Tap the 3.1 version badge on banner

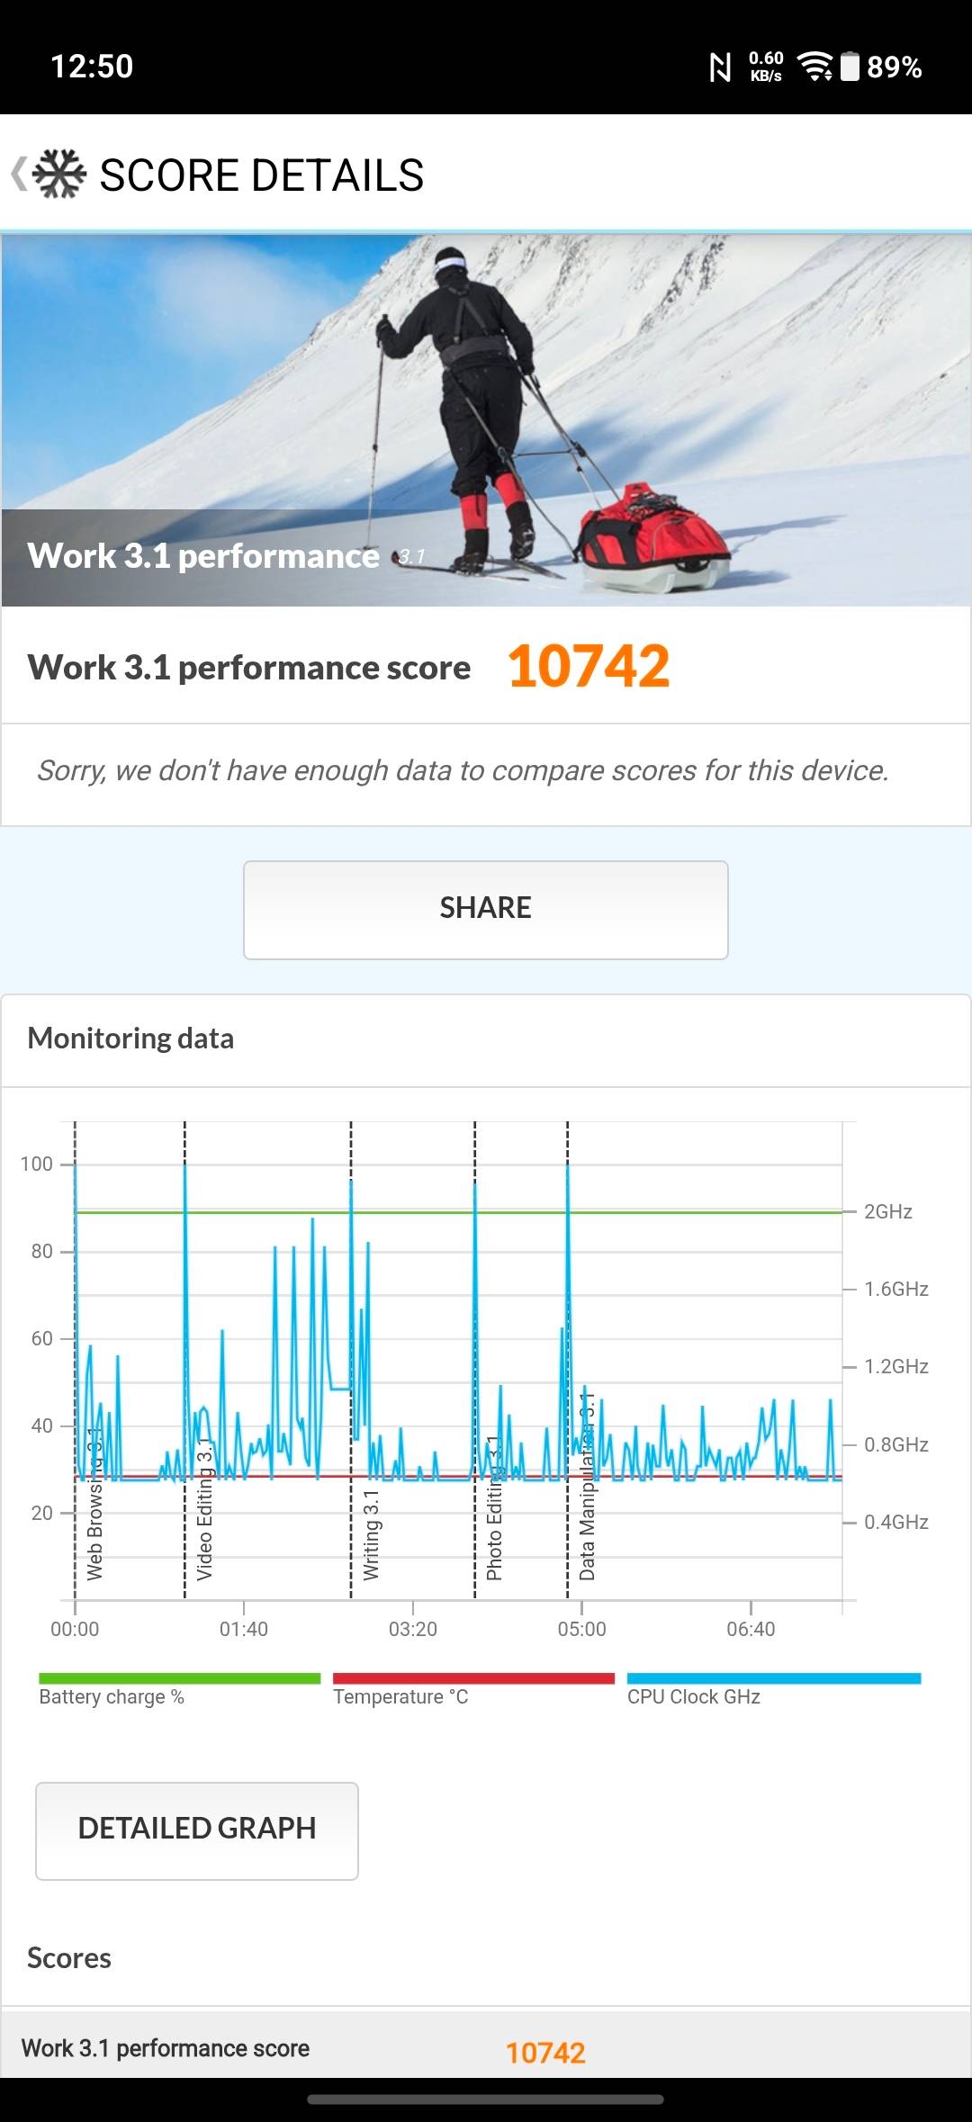(x=409, y=557)
